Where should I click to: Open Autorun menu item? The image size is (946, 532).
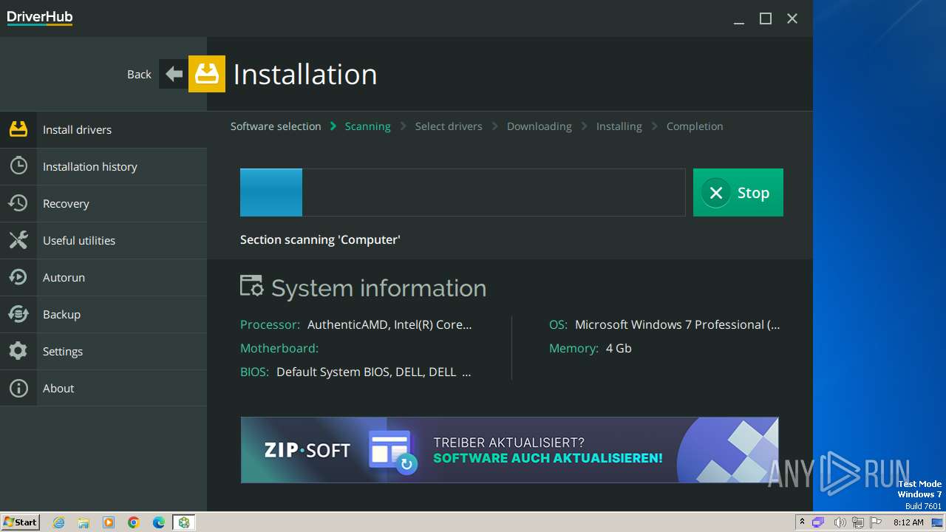103,277
